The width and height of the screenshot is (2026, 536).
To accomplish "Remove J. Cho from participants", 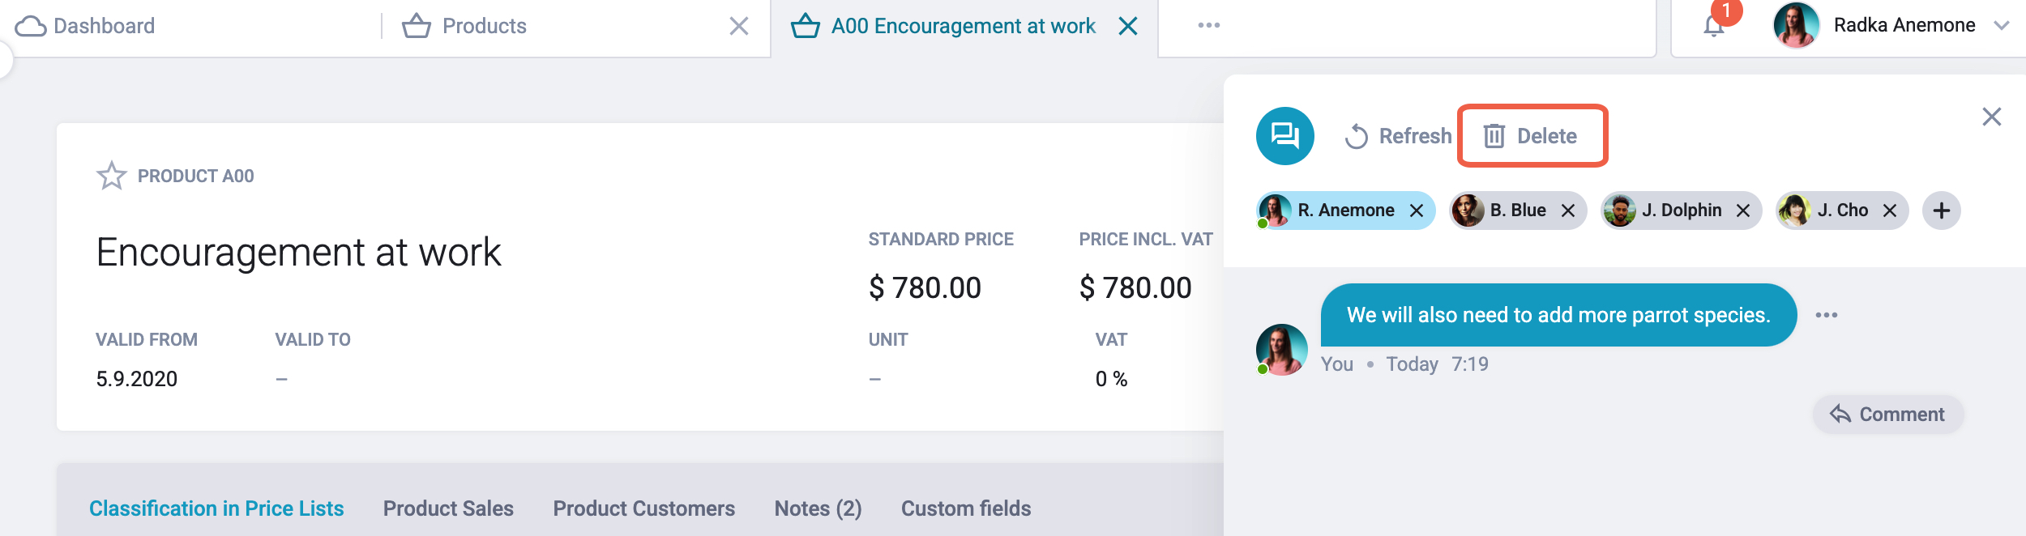I will pyautogui.click(x=1890, y=211).
